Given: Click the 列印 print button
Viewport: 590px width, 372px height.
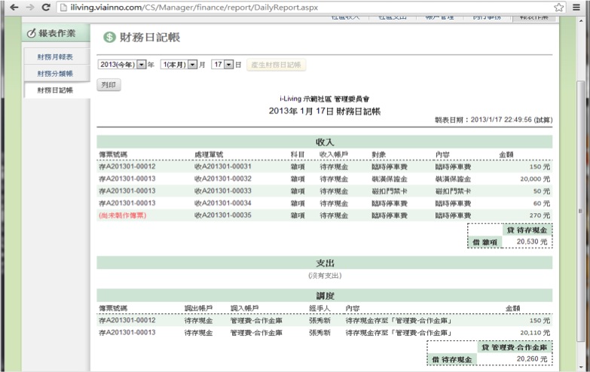Looking at the screenshot, I should 109,85.
